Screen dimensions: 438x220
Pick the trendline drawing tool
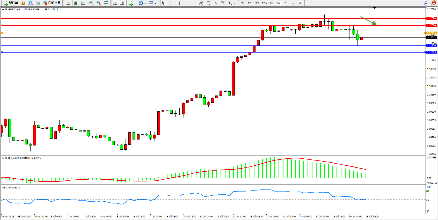(194, 3)
